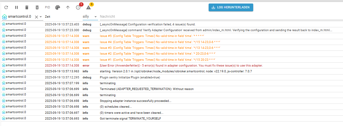Focus the Nachricht message filter field
Image resolution: width=343 pixels, height=126 pixels.
pyautogui.click(x=221, y=16)
